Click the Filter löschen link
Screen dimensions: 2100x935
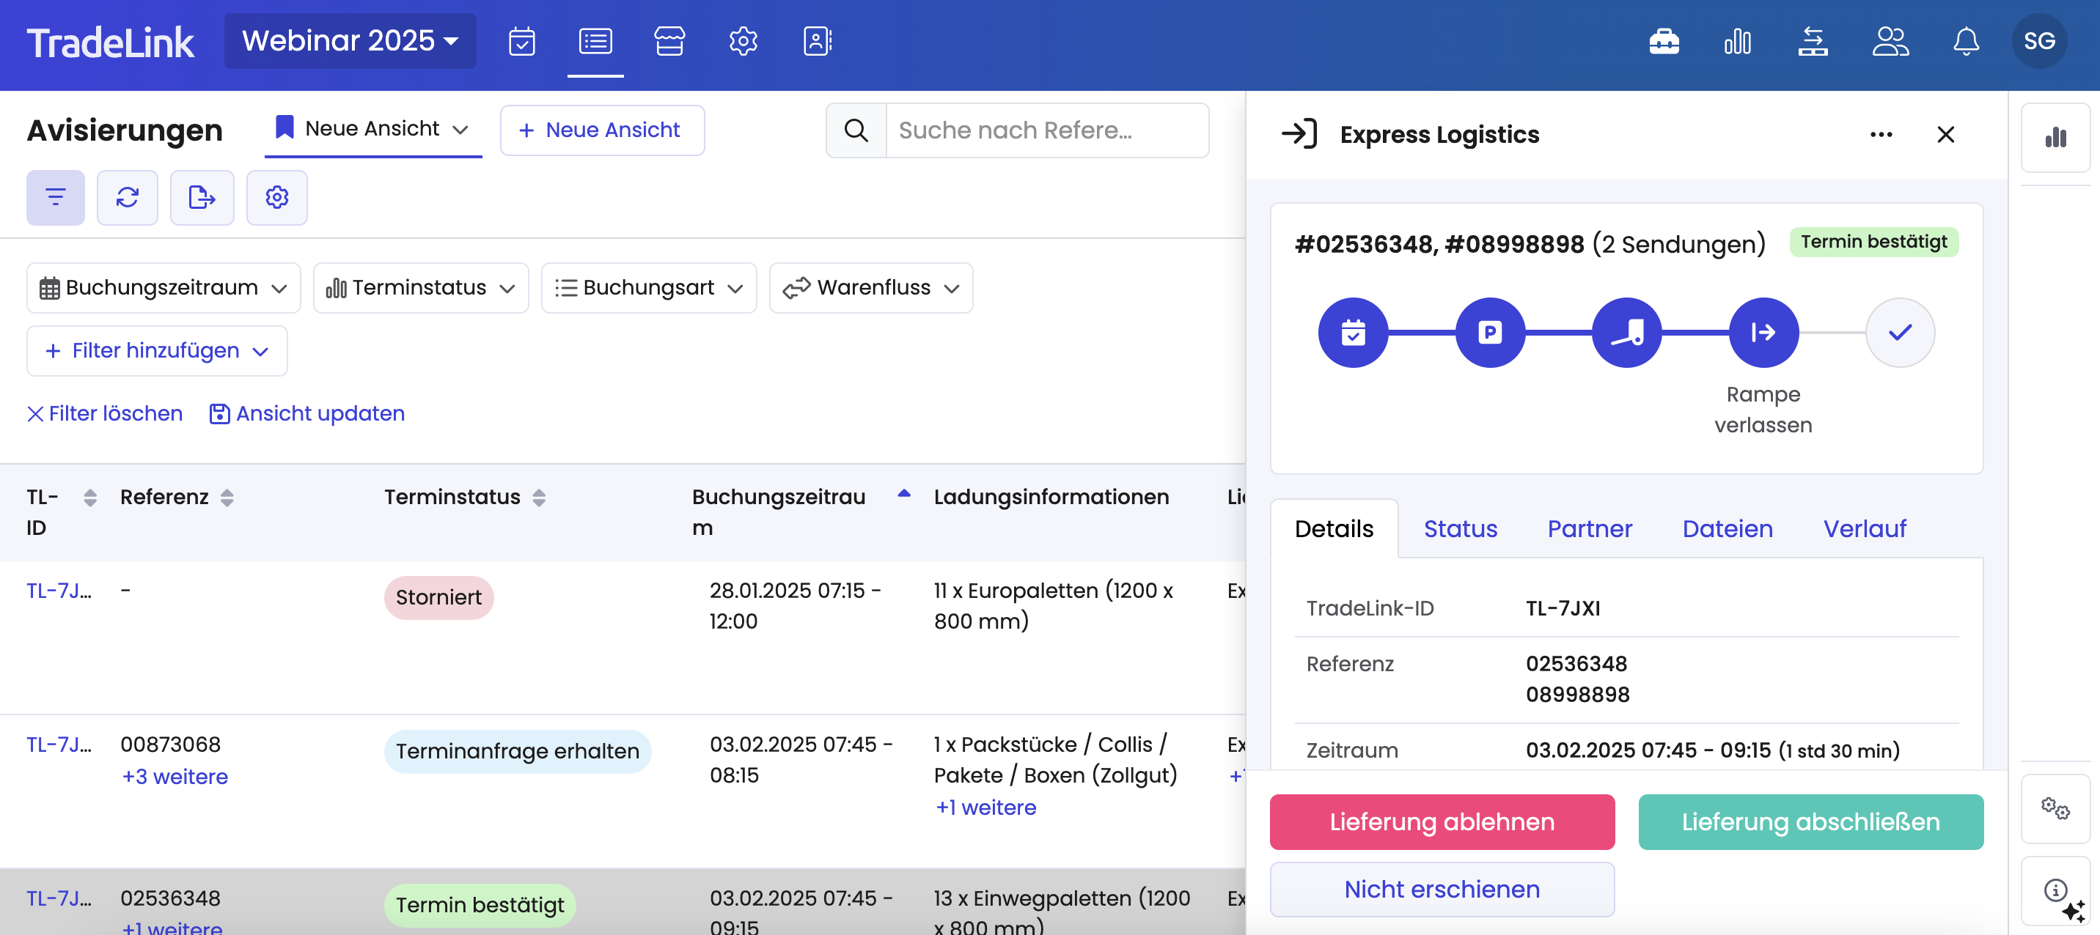(105, 414)
